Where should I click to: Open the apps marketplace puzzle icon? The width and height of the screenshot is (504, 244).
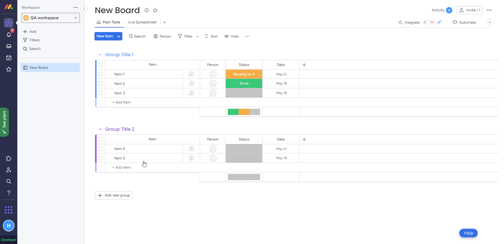click(x=9, y=158)
